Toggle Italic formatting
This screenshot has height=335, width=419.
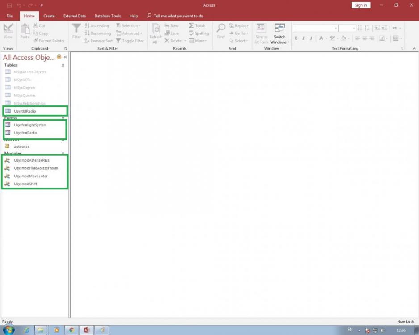303,38
